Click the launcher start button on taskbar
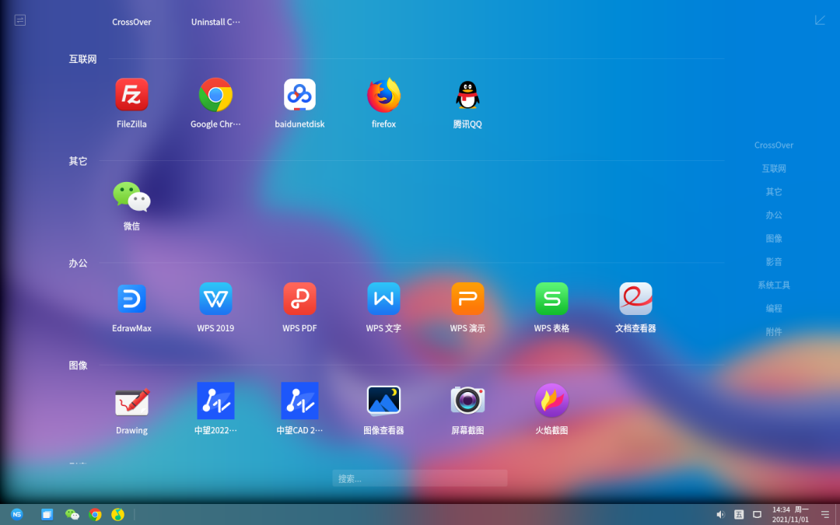The width and height of the screenshot is (840, 525). pyautogui.click(x=17, y=514)
